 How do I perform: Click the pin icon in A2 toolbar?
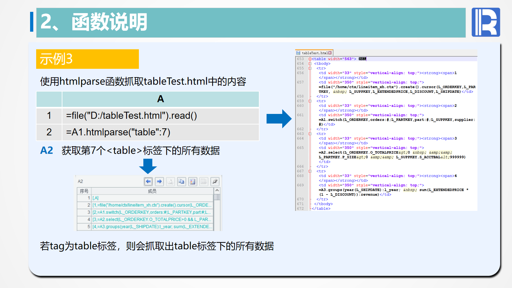[215, 181]
